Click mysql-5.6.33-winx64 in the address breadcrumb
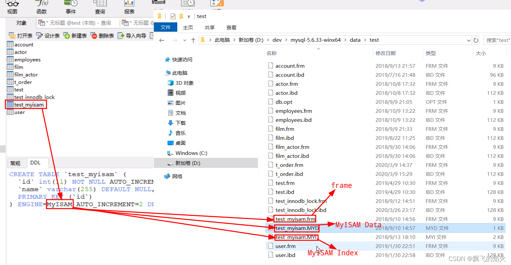 (315, 40)
